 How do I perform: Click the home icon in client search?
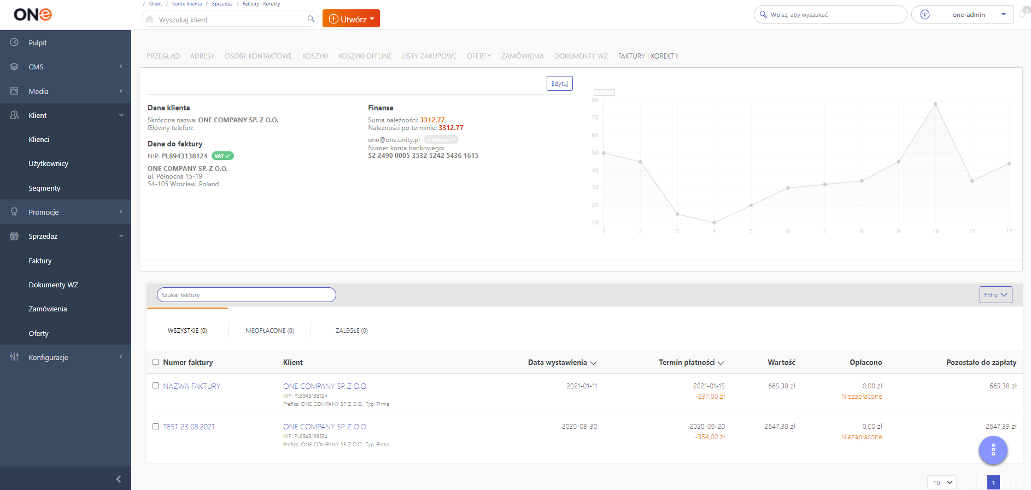point(150,19)
